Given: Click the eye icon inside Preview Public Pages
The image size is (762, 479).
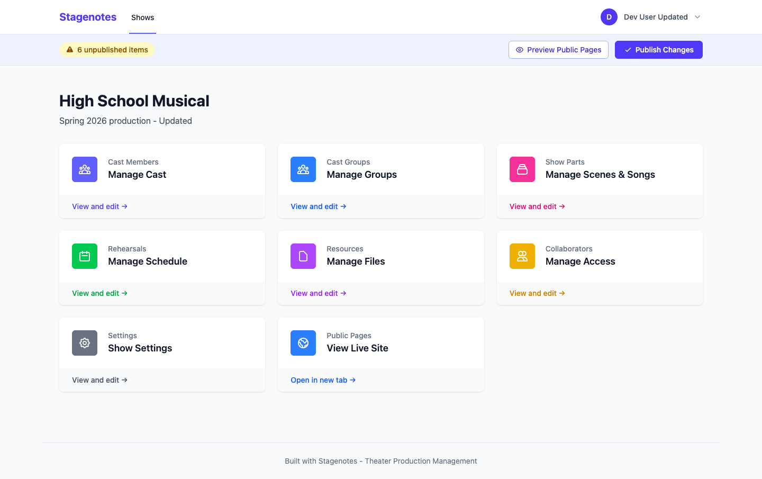Looking at the screenshot, I should [518, 50].
